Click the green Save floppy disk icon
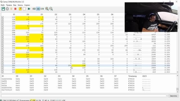The width and height of the screenshot is (180, 101). point(3,9)
